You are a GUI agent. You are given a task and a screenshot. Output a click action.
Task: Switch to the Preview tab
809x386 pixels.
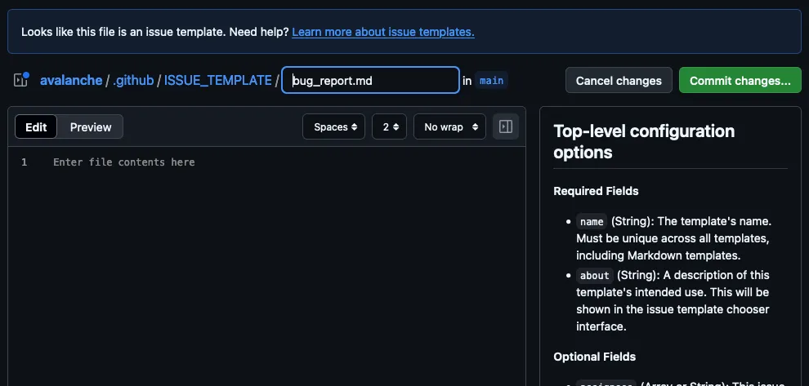pyautogui.click(x=91, y=126)
